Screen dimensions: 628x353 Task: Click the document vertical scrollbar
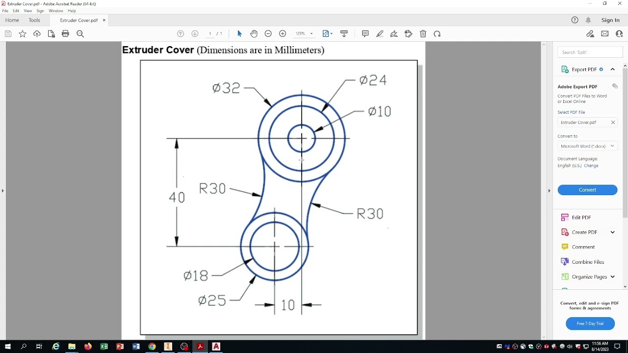tap(544, 191)
